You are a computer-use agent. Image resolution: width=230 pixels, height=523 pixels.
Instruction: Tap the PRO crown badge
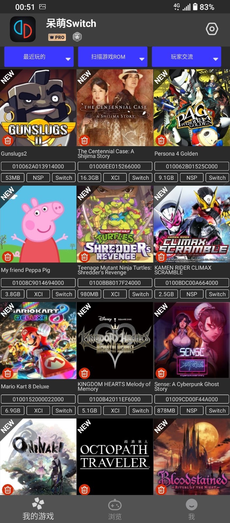click(57, 37)
